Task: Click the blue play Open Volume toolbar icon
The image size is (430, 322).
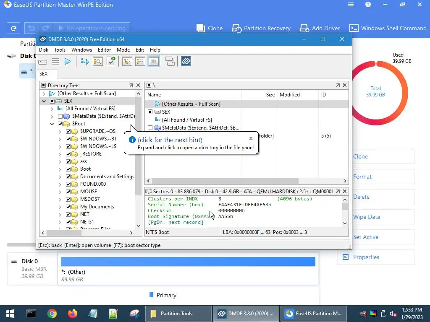Action: 68,62
